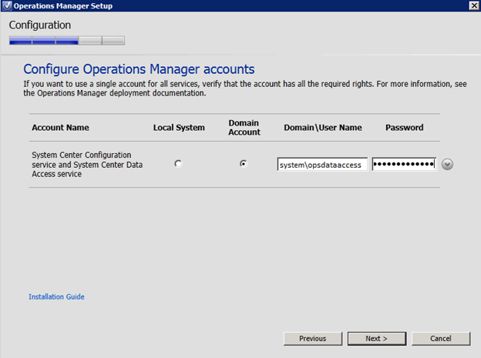481x358 pixels.
Task: Click the Domain\User Name column header
Action: [323, 128]
